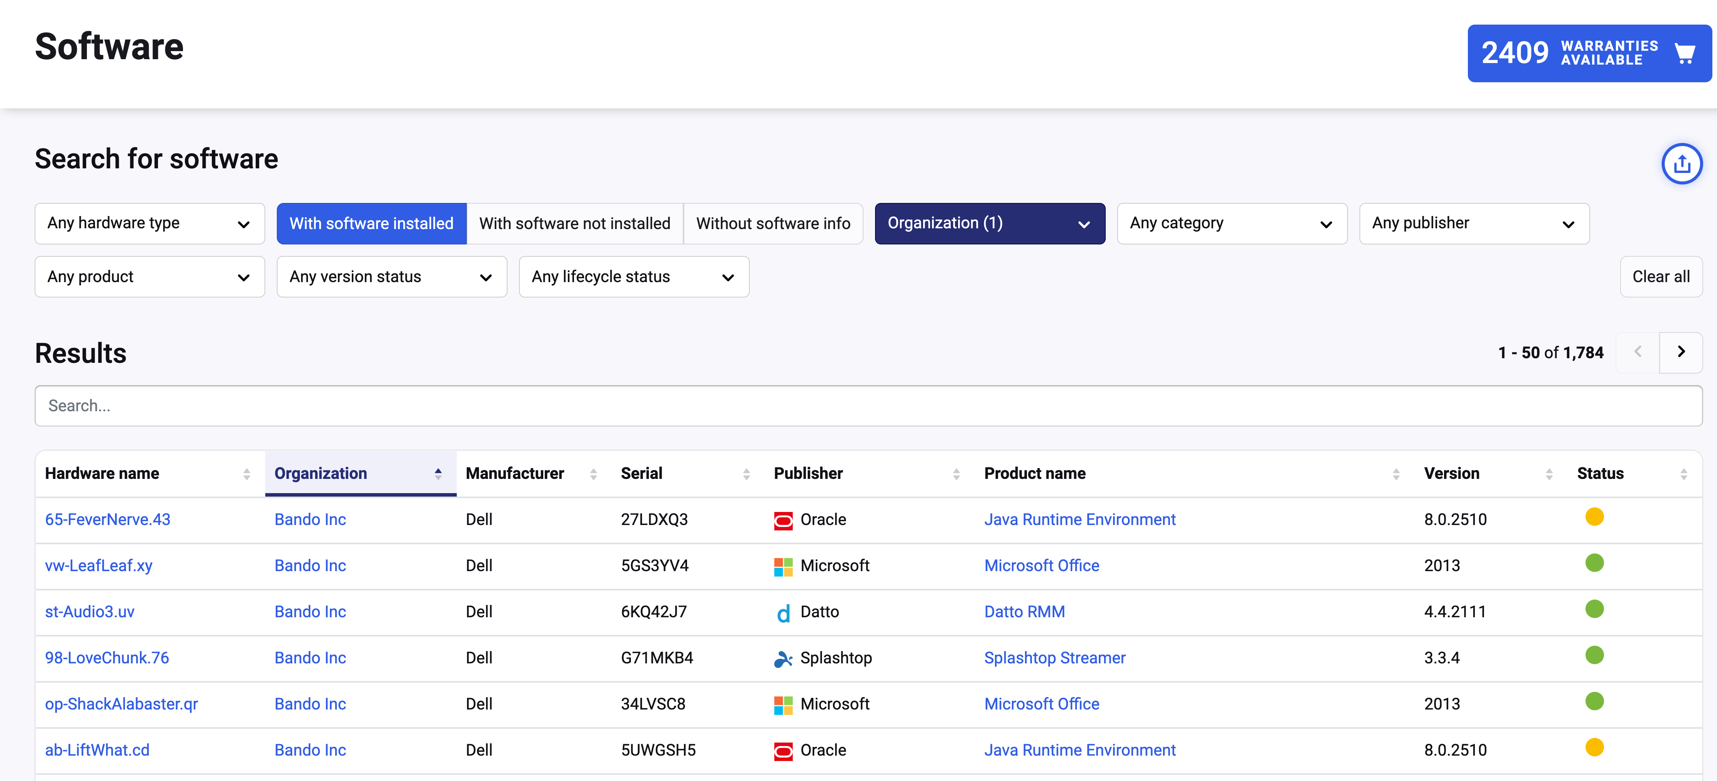
Task: Open Any hardware type dropdown
Action: click(149, 223)
